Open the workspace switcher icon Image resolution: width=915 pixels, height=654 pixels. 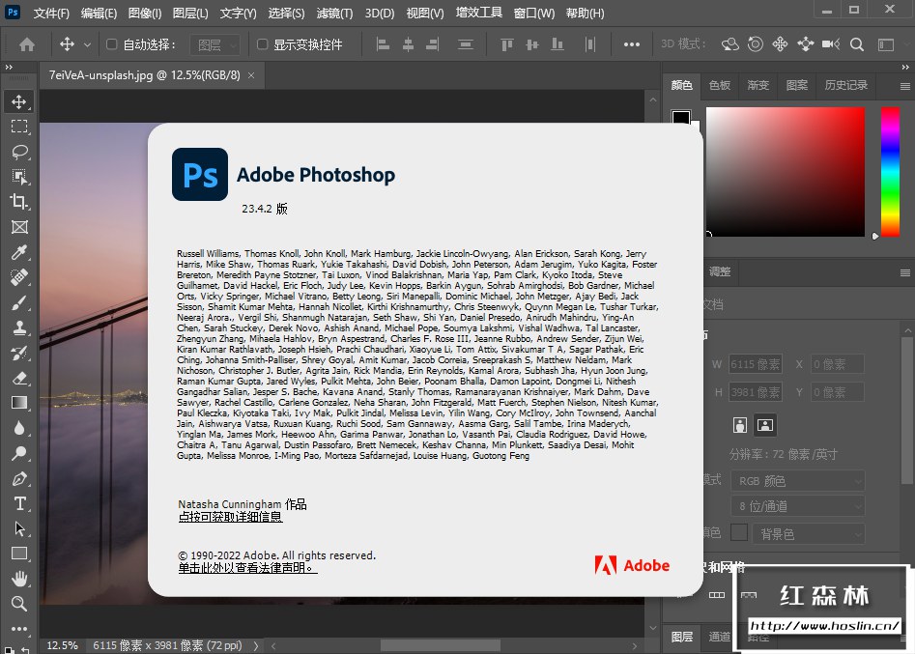pos(886,44)
